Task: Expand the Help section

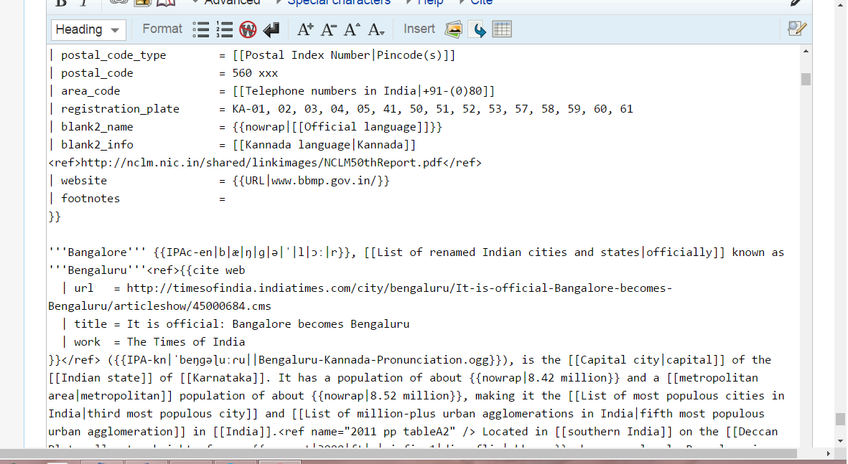Action: tap(430, 2)
